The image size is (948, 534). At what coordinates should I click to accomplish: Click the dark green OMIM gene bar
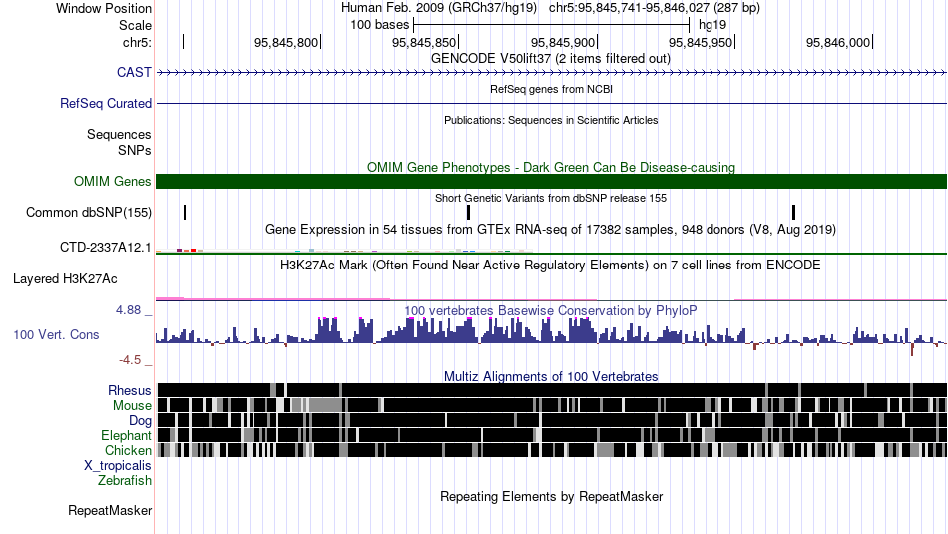click(552, 181)
